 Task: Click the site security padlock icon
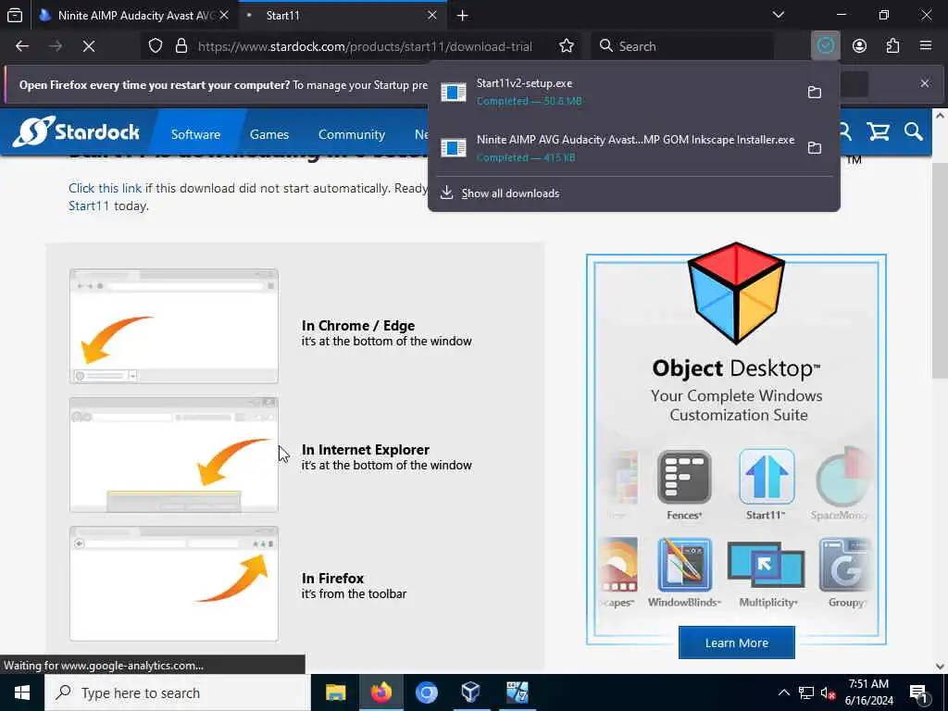coord(181,46)
